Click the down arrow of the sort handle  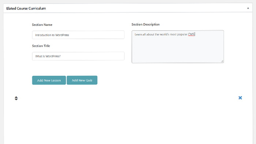pos(16,100)
